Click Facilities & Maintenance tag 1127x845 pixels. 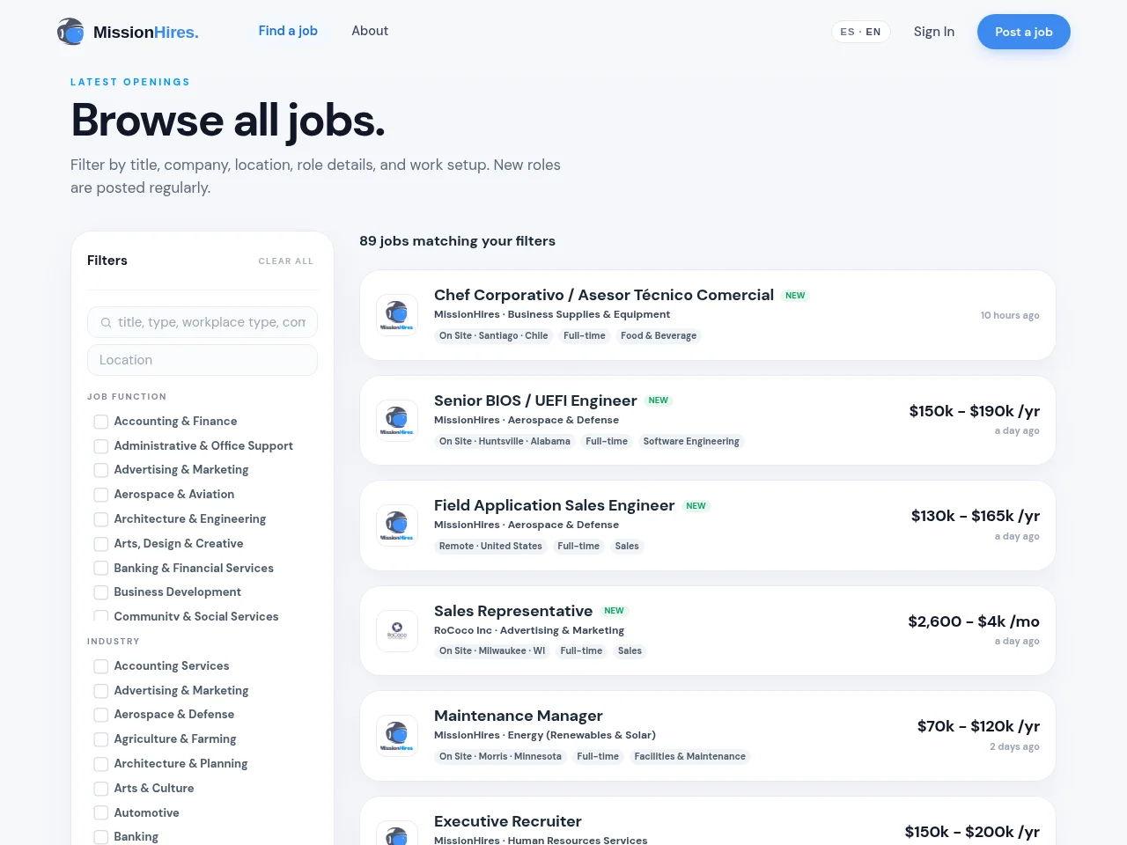click(x=690, y=757)
